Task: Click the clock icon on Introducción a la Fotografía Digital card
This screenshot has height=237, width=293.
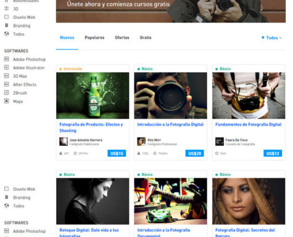Action: point(154,153)
